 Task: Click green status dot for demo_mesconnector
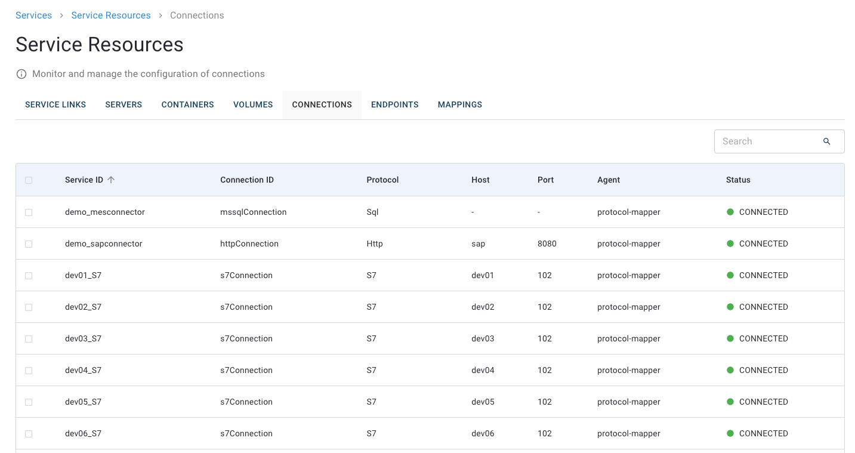pyautogui.click(x=730, y=212)
